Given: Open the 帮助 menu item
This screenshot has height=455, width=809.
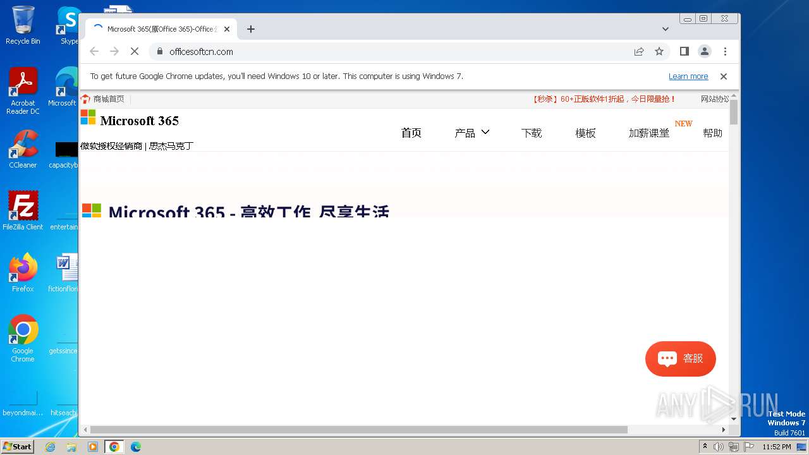Looking at the screenshot, I should coord(712,133).
